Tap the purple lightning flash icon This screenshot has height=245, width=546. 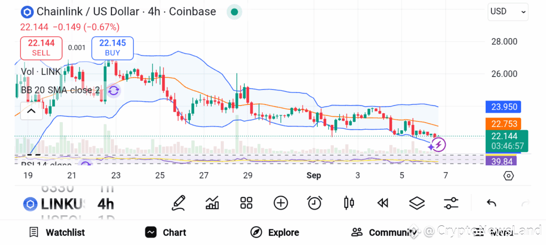pos(438,145)
